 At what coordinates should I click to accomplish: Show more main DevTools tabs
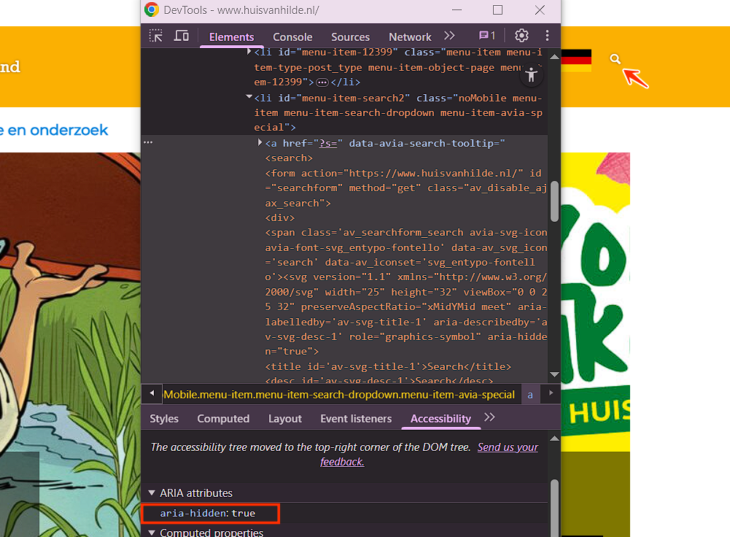(449, 36)
